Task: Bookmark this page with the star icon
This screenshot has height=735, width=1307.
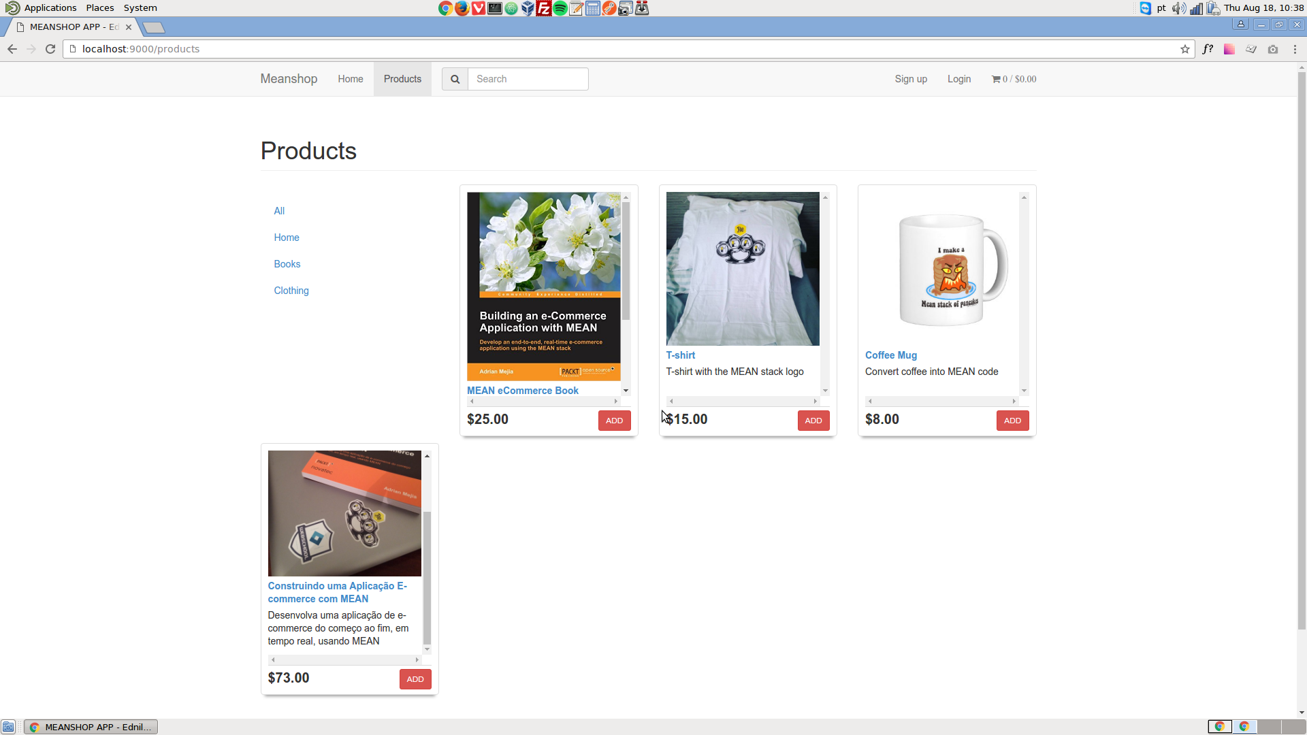Action: point(1185,49)
